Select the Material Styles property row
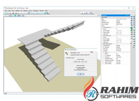Viewport: 139px width, 101px height. click(116, 23)
